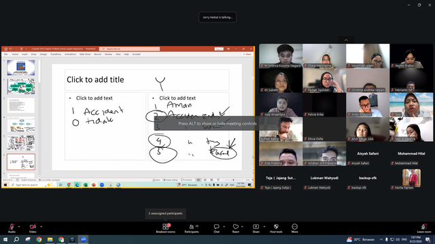This screenshot has width=435, height=244.
Task: Select slide 2 thumbnail in PowerPoint
Action: pos(21,86)
